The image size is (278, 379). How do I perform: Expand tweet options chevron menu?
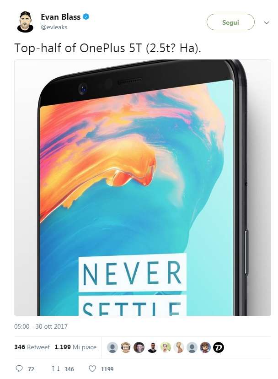pos(267,23)
